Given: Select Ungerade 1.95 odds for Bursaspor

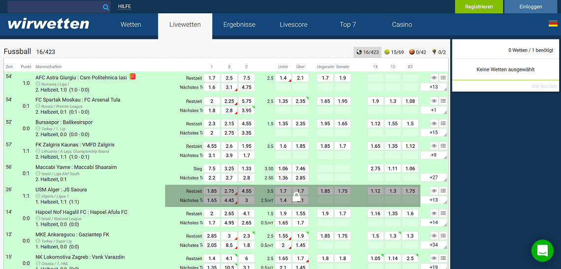Looking at the screenshot, I should pyautogui.click(x=325, y=124).
